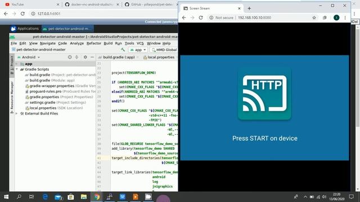This screenshot has width=360, height=202.
Task: Toggle the Project tool window tab
Action: point(12,65)
